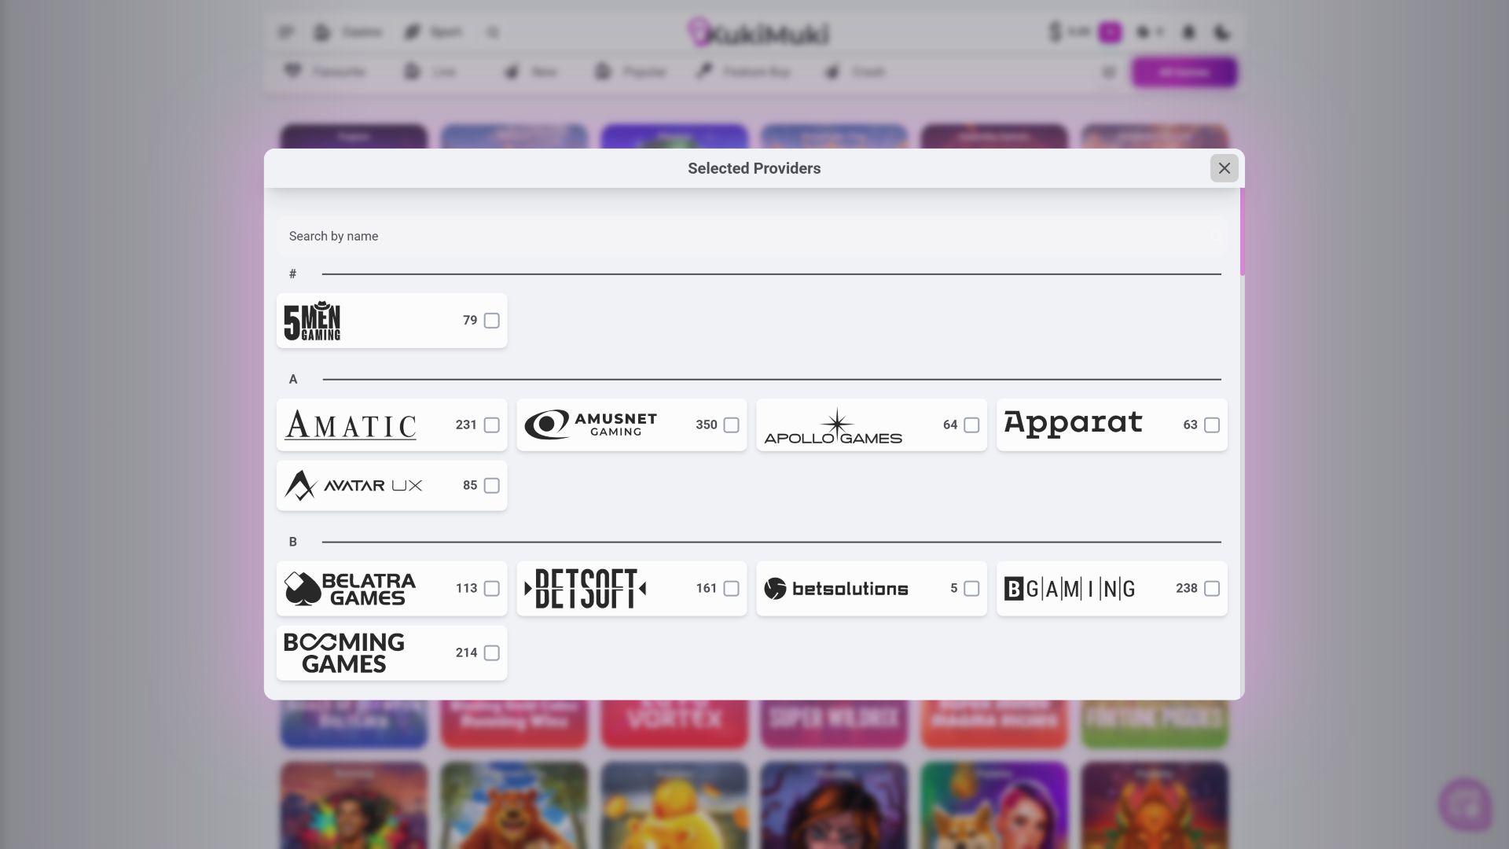Select the Apparat provider logo
Screen dimensions: 1509x849
(1074, 424)
